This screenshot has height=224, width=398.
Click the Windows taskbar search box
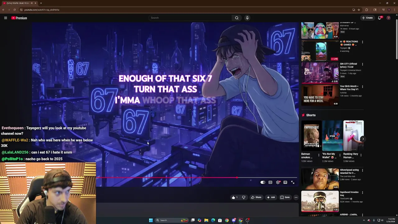tap(172, 220)
